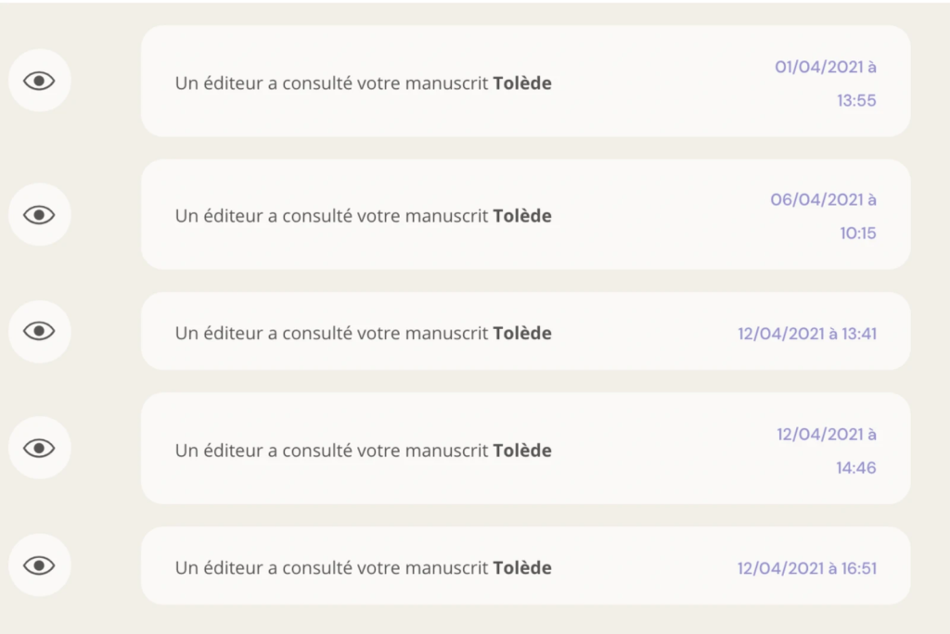The height and width of the screenshot is (634, 950).
Task: Open the Tolède link in the 01/04/2021 notification
Action: (x=522, y=83)
